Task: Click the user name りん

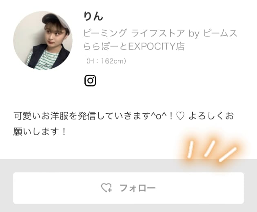Action: point(93,17)
